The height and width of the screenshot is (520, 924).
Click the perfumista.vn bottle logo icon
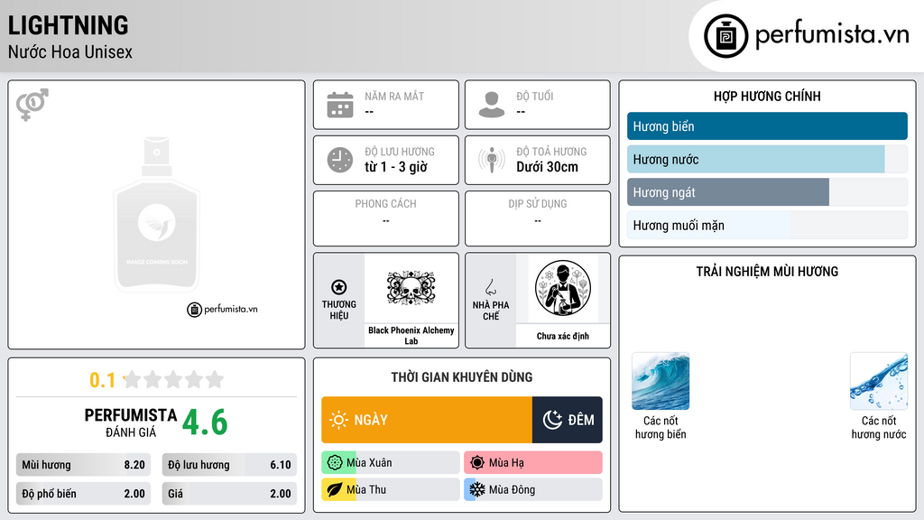click(726, 36)
